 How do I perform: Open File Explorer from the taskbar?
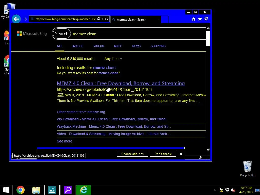[36, 190]
